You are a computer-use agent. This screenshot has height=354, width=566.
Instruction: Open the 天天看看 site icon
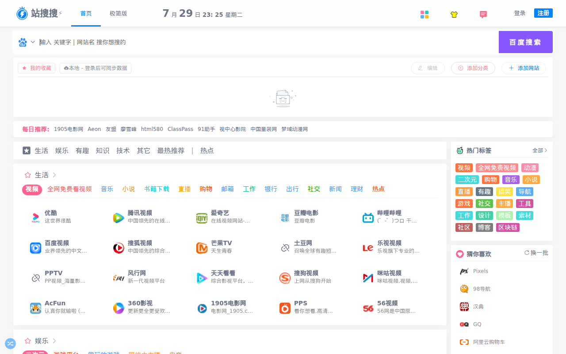click(202, 278)
